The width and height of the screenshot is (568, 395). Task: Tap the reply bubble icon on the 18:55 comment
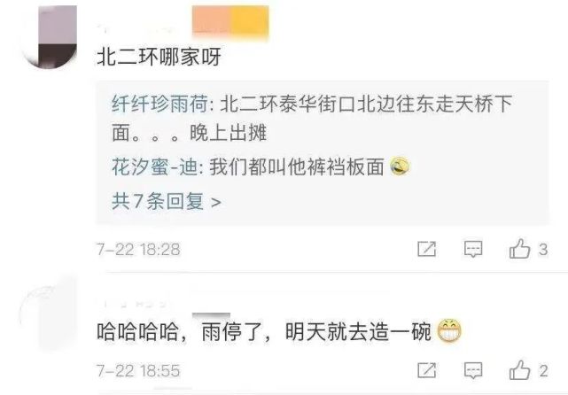[x=473, y=371]
